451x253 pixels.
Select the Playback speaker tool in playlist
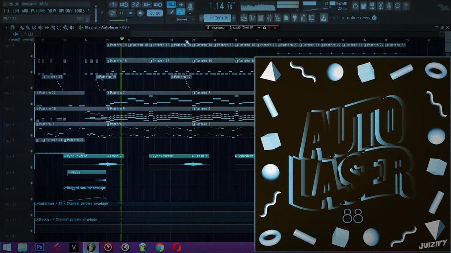pos(72,27)
